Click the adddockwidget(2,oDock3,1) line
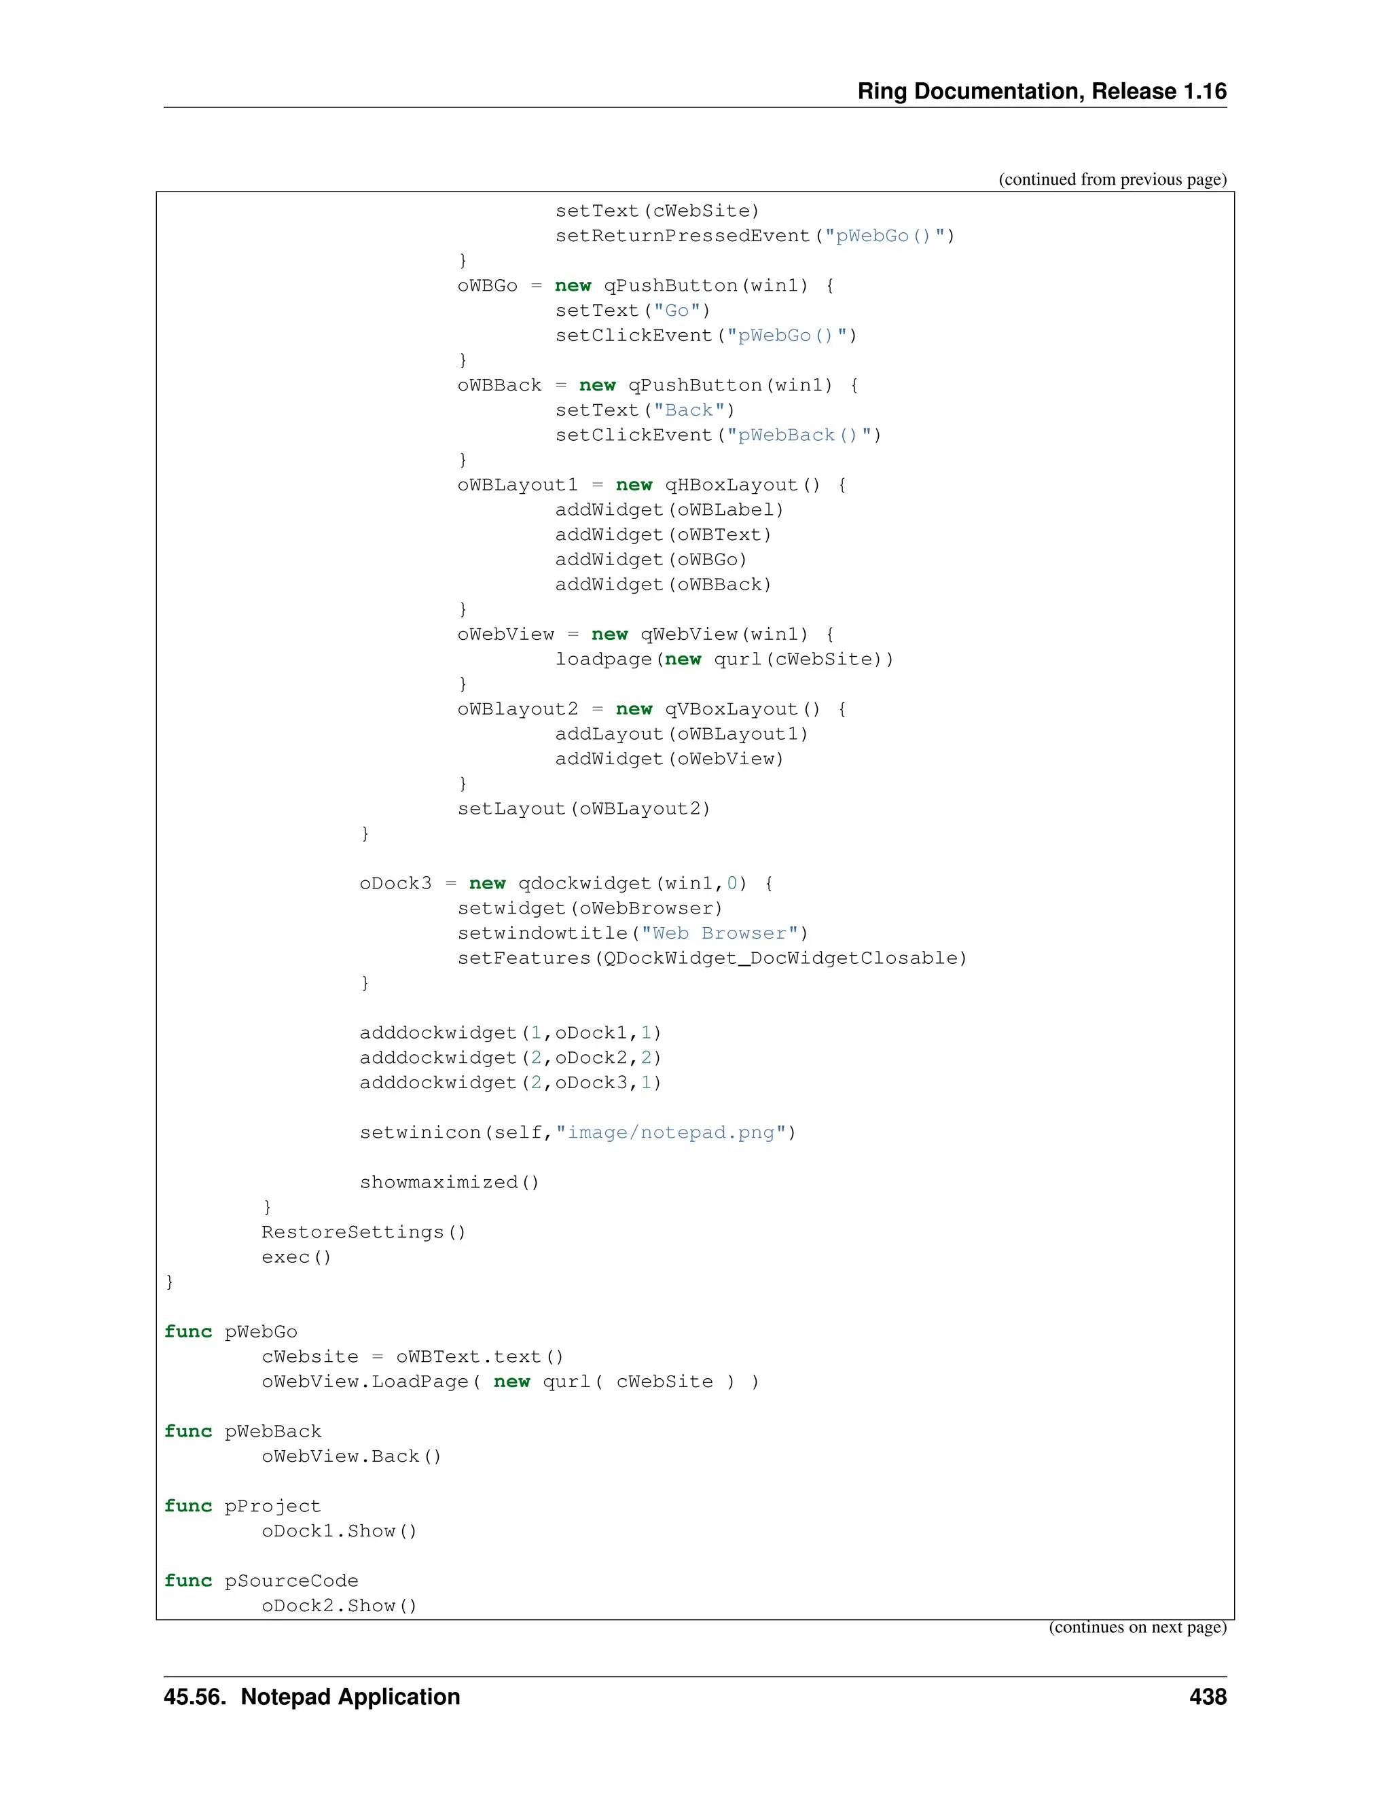Viewport: 1391px width, 1800px height. (x=510, y=1083)
